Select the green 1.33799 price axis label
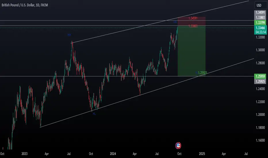This screenshot has width=268, height=158. [x=260, y=22]
